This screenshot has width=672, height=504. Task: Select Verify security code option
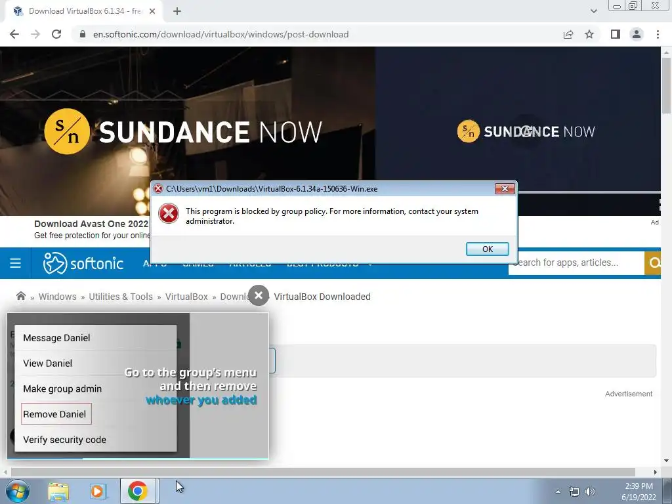(x=65, y=440)
